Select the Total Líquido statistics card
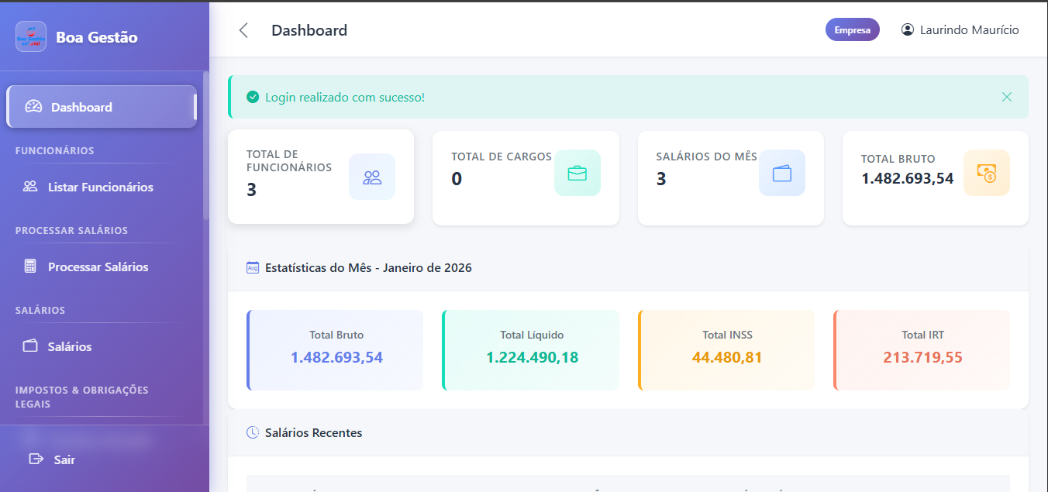The image size is (1048, 492). 531,349
